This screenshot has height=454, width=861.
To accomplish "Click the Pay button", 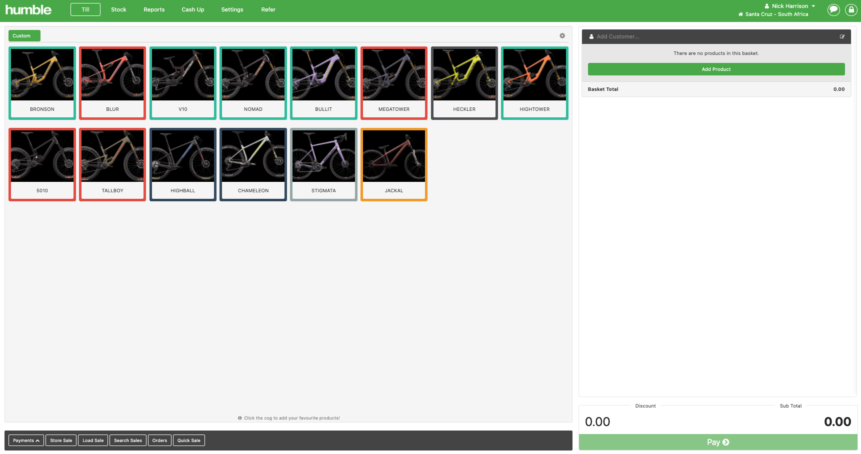I will (718, 442).
